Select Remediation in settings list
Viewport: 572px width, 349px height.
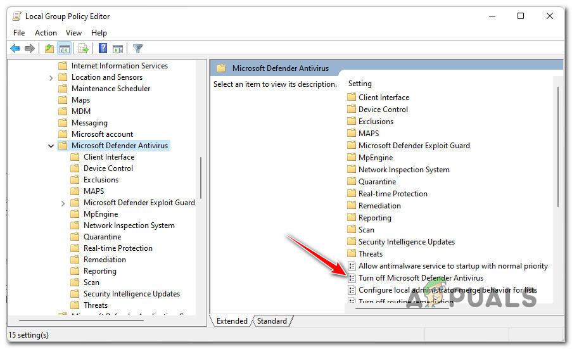coord(379,206)
